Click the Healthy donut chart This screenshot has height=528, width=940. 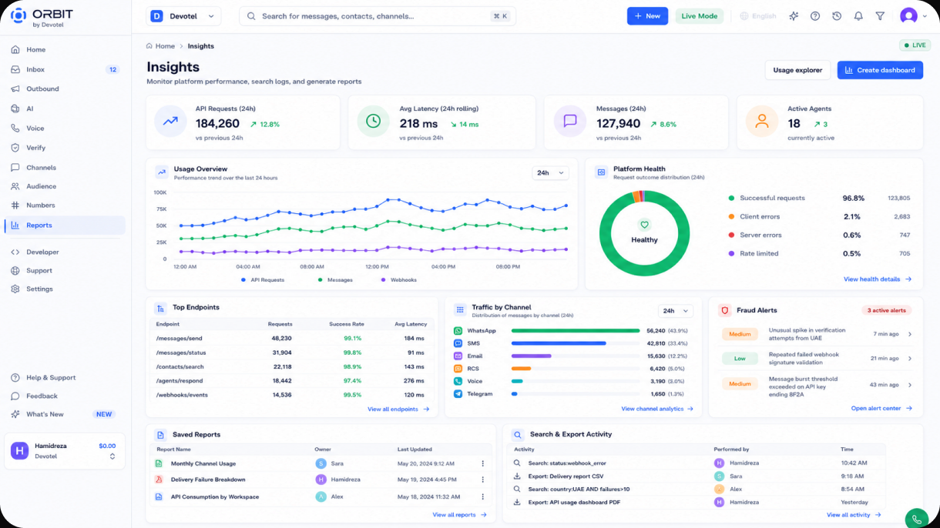tap(644, 233)
